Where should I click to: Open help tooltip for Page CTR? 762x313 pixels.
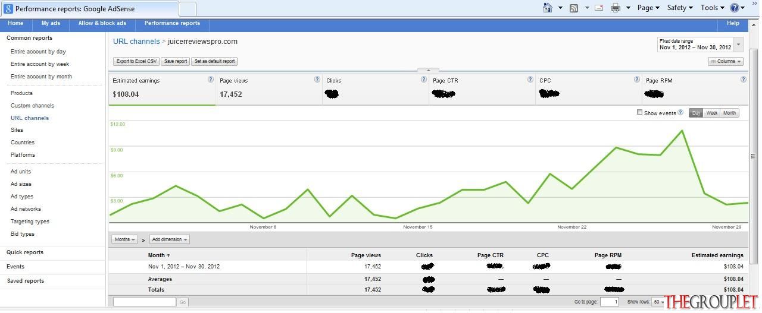530,80
